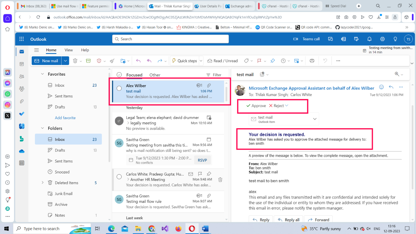416x234 pixels.
Task: Open the app launcher waffle icon
Action: [22, 39]
